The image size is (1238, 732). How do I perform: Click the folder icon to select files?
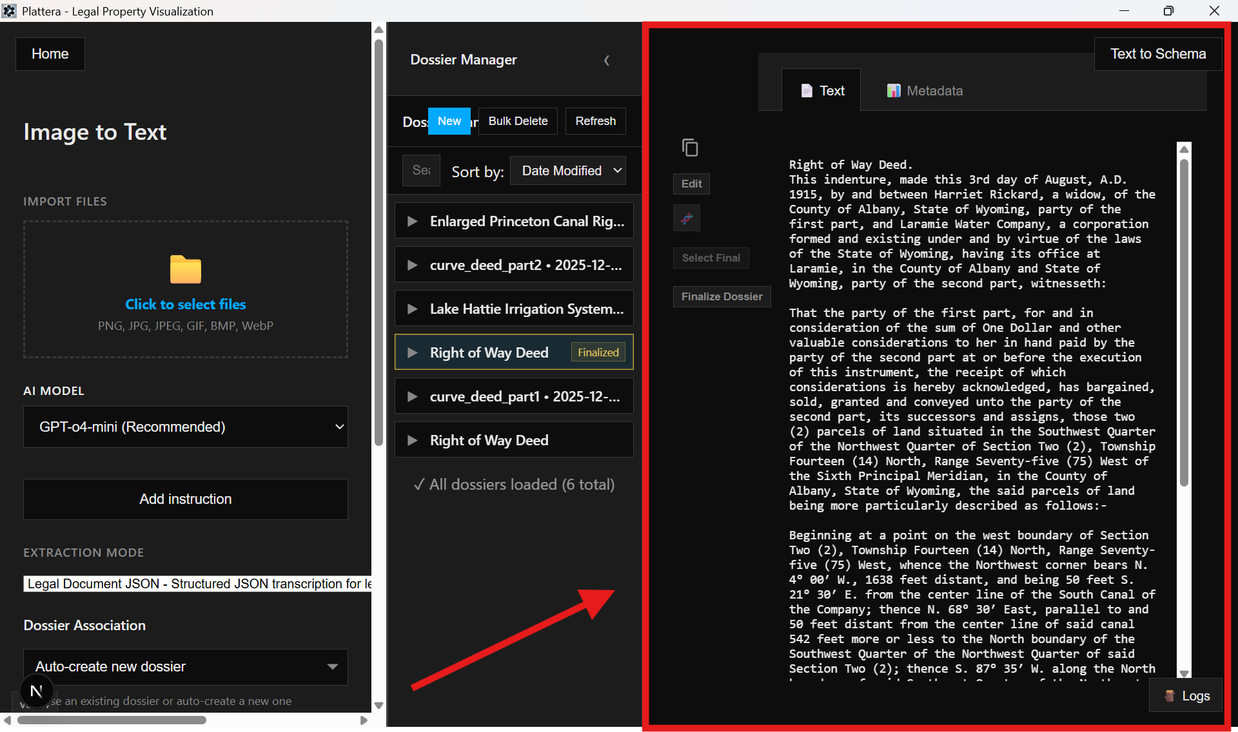coord(185,270)
